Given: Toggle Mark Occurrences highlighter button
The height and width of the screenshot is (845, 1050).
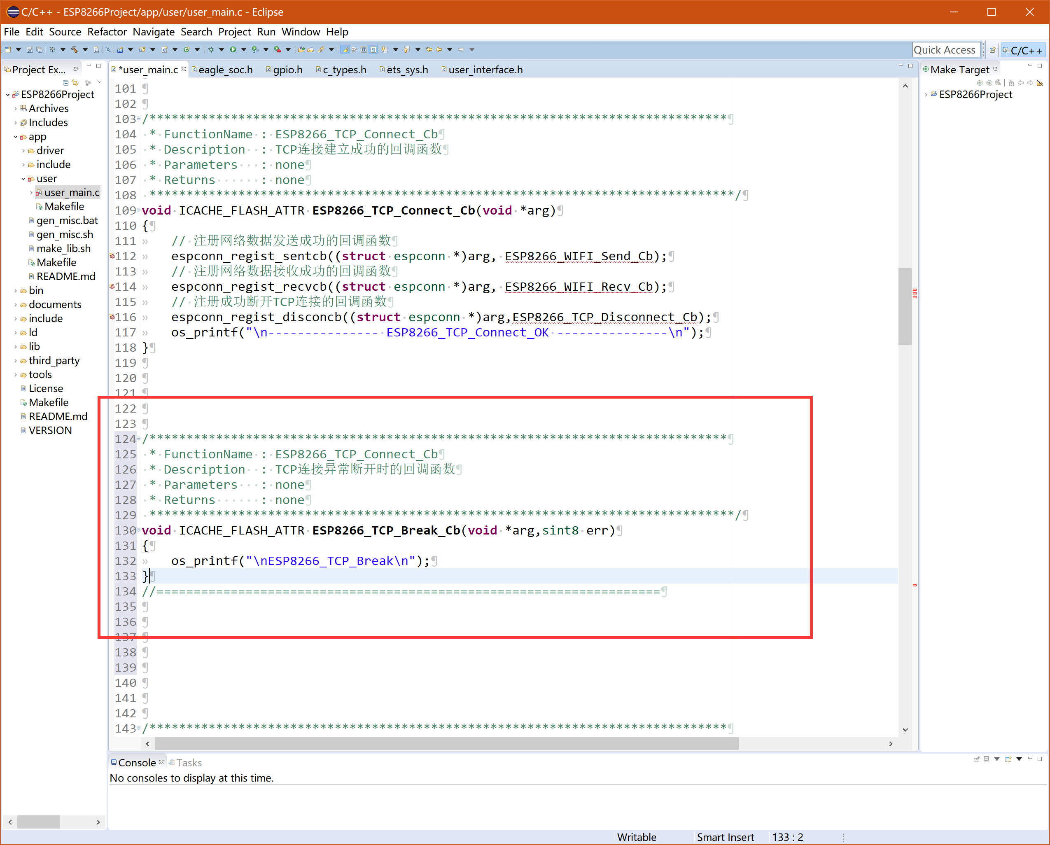Looking at the screenshot, I should [x=344, y=49].
